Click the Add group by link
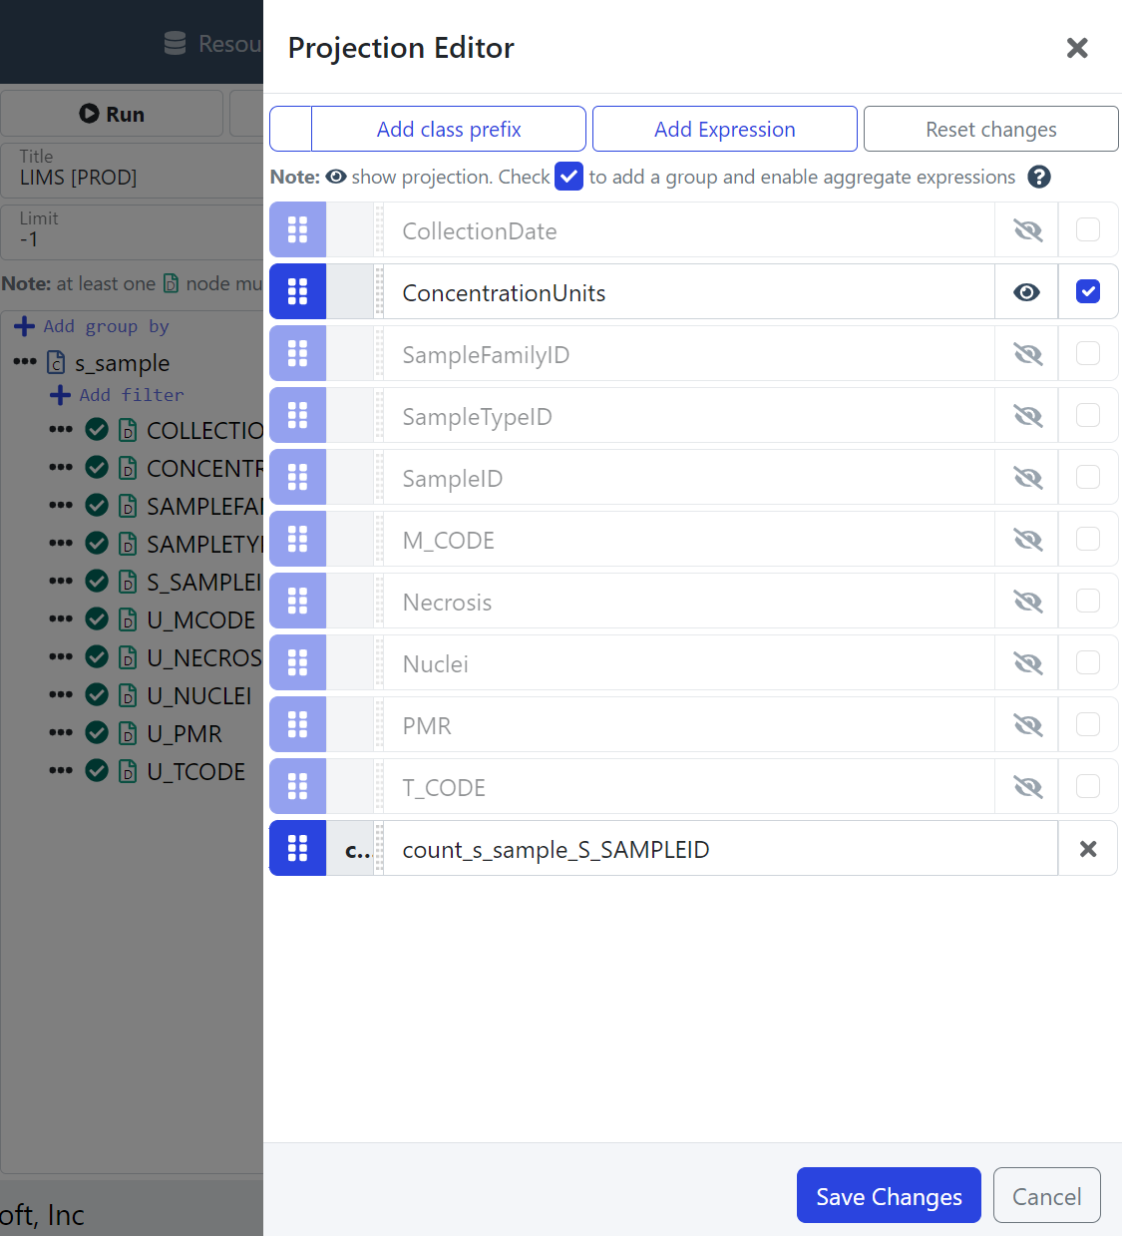This screenshot has width=1122, height=1236. (106, 326)
